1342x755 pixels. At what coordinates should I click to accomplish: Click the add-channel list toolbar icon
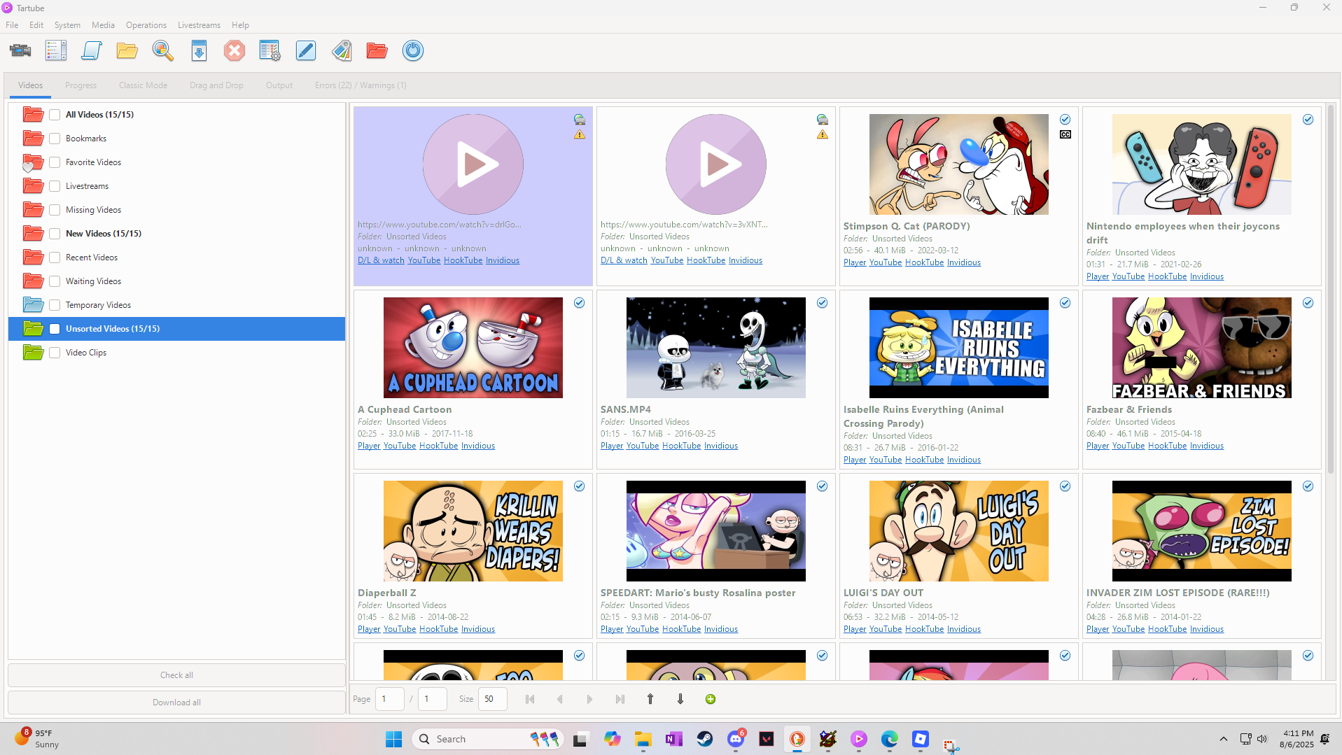point(56,50)
